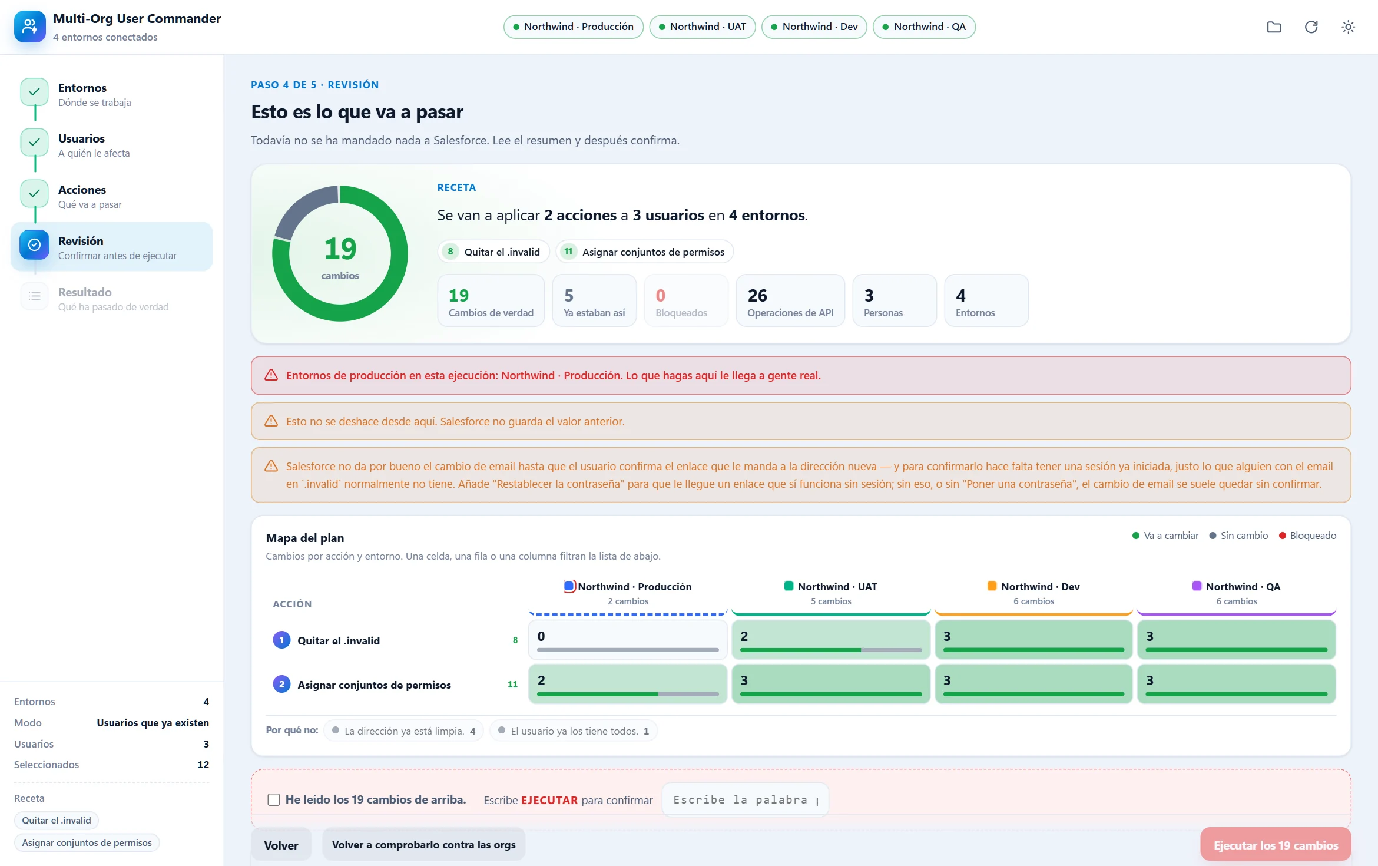Click the Resultado step list icon

click(35, 296)
